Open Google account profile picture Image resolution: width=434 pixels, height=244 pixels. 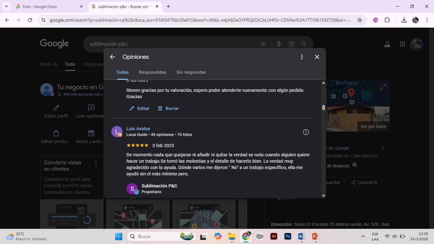(416, 44)
